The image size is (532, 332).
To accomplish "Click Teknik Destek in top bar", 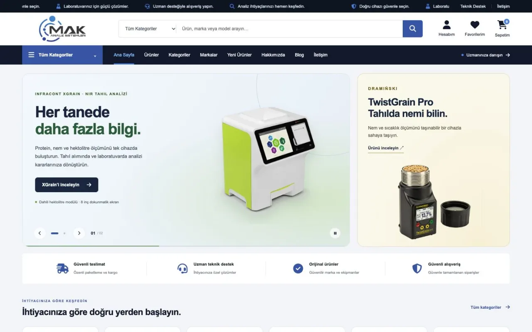I will 473,6.
